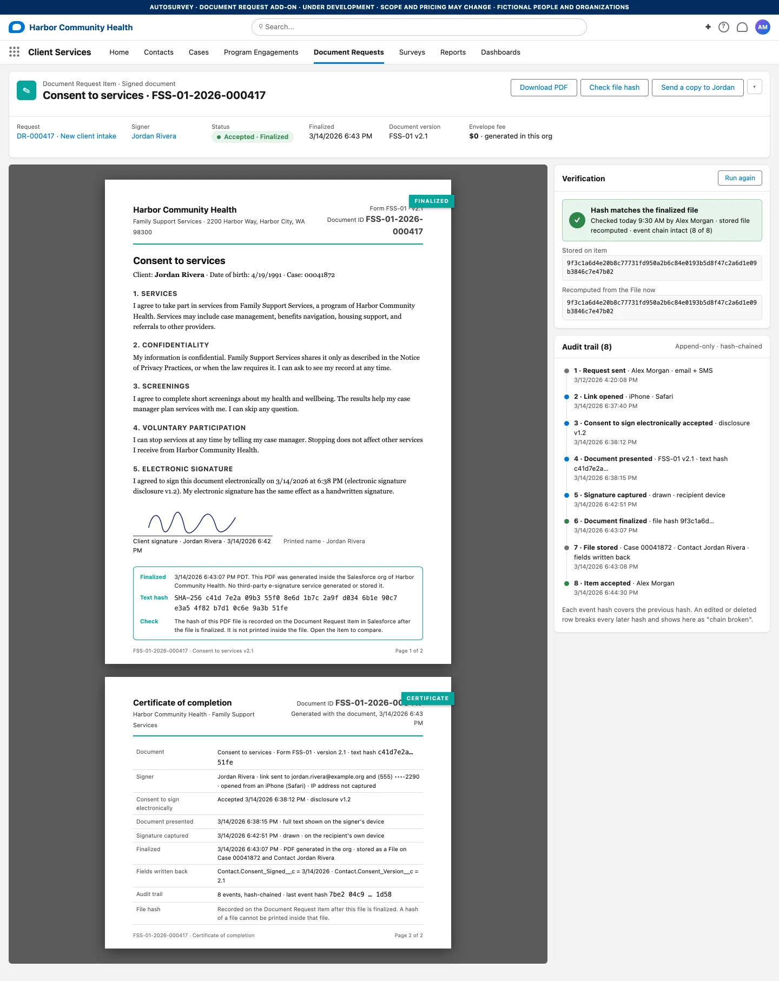The image size is (779, 981).
Task: Switch to the Cases tab
Action: point(199,52)
